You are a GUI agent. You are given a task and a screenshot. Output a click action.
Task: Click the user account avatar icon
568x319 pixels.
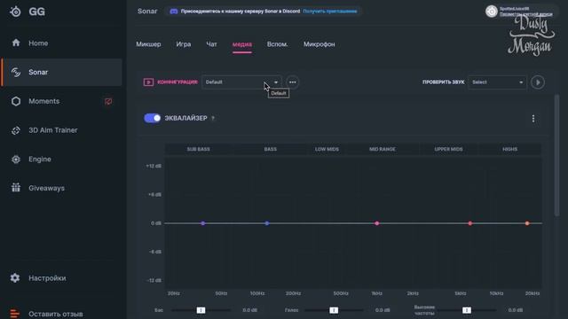[x=491, y=12]
